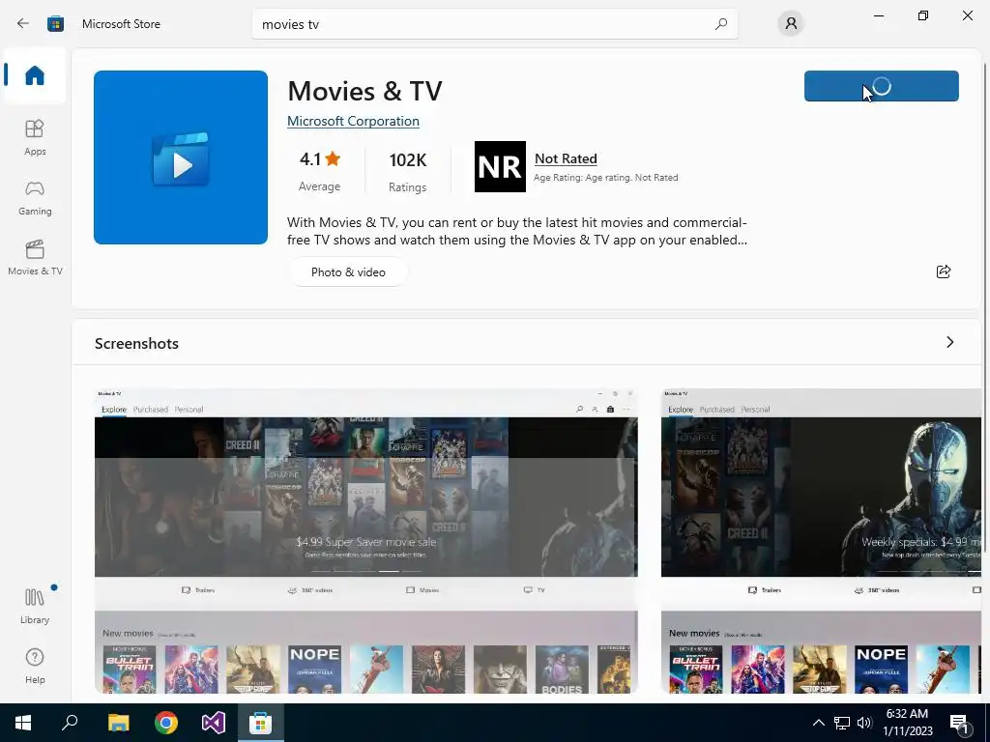The height and width of the screenshot is (742, 990).
Task: Open Help from the sidebar
Action: [35, 666]
